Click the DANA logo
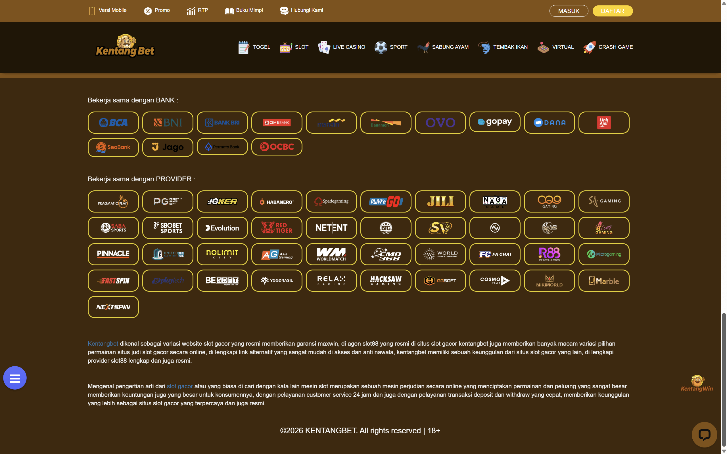 tap(550, 123)
